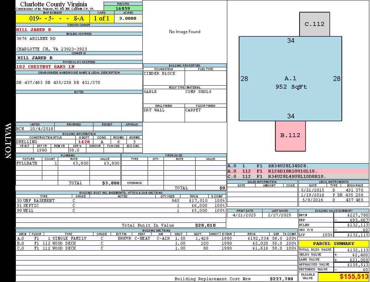
Task: Click construction style value DWELLING
Action: coord(27,142)
